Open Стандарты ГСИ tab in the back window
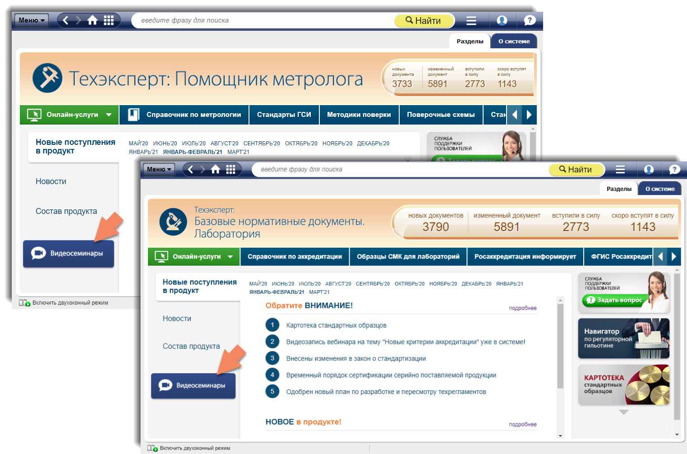The height and width of the screenshot is (454, 687). coord(284,115)
